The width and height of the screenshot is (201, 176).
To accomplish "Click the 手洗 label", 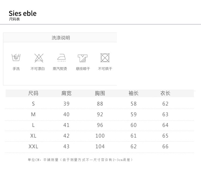I will pos(16,69).
